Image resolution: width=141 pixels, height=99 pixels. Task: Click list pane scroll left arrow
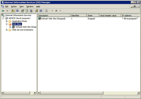(39, 93)
